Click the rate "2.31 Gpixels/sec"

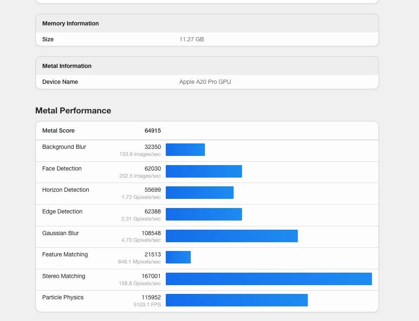click(x=141, y=219)
